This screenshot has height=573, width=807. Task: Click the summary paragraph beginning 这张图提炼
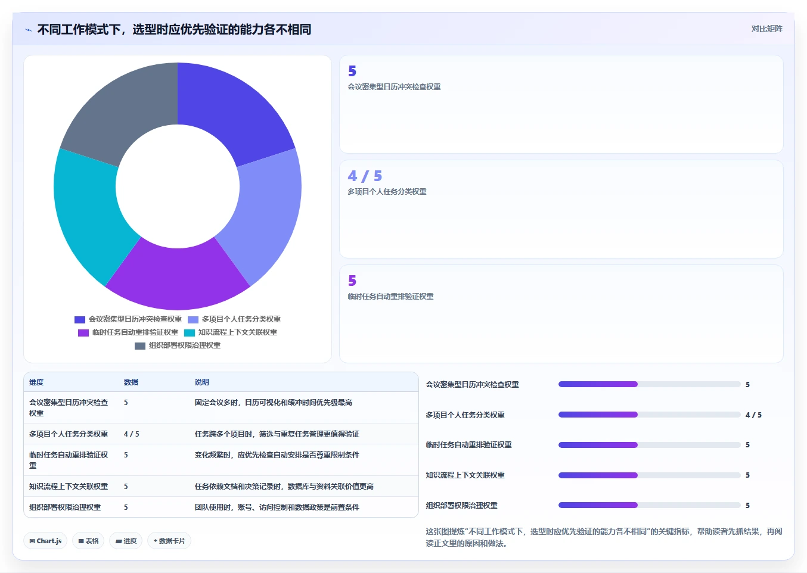point(604,537)
